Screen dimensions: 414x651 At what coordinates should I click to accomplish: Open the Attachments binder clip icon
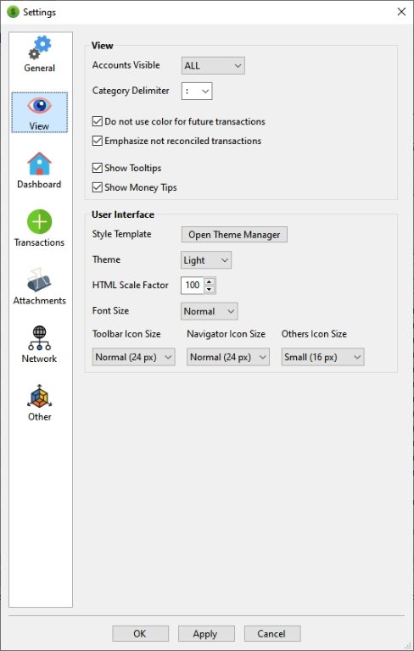coord(40,280)
